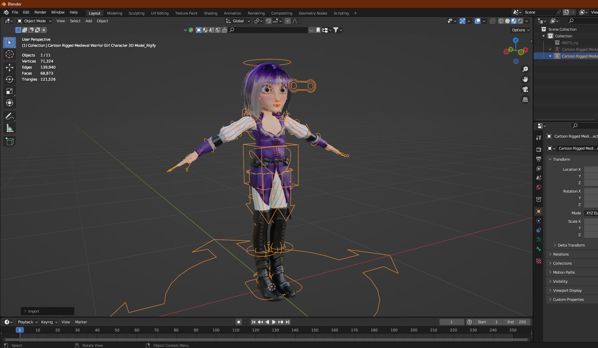Pick the Annotate pencil tool
The height and width of the screenshot is (348, 598).
click(9, 116)
